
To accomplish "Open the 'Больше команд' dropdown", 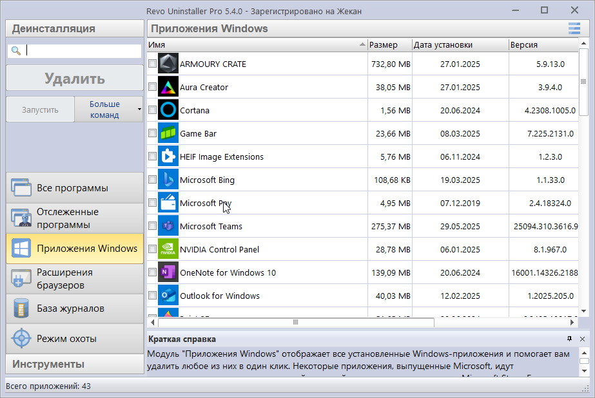I will tap(109, 109).
